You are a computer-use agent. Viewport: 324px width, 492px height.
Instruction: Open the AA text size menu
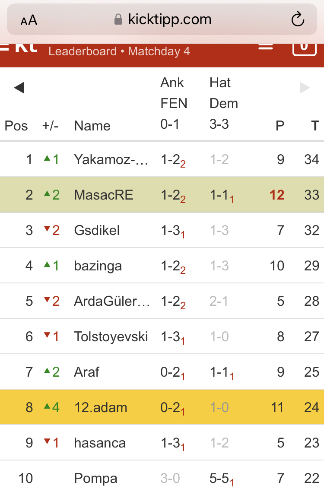[29, 20]
